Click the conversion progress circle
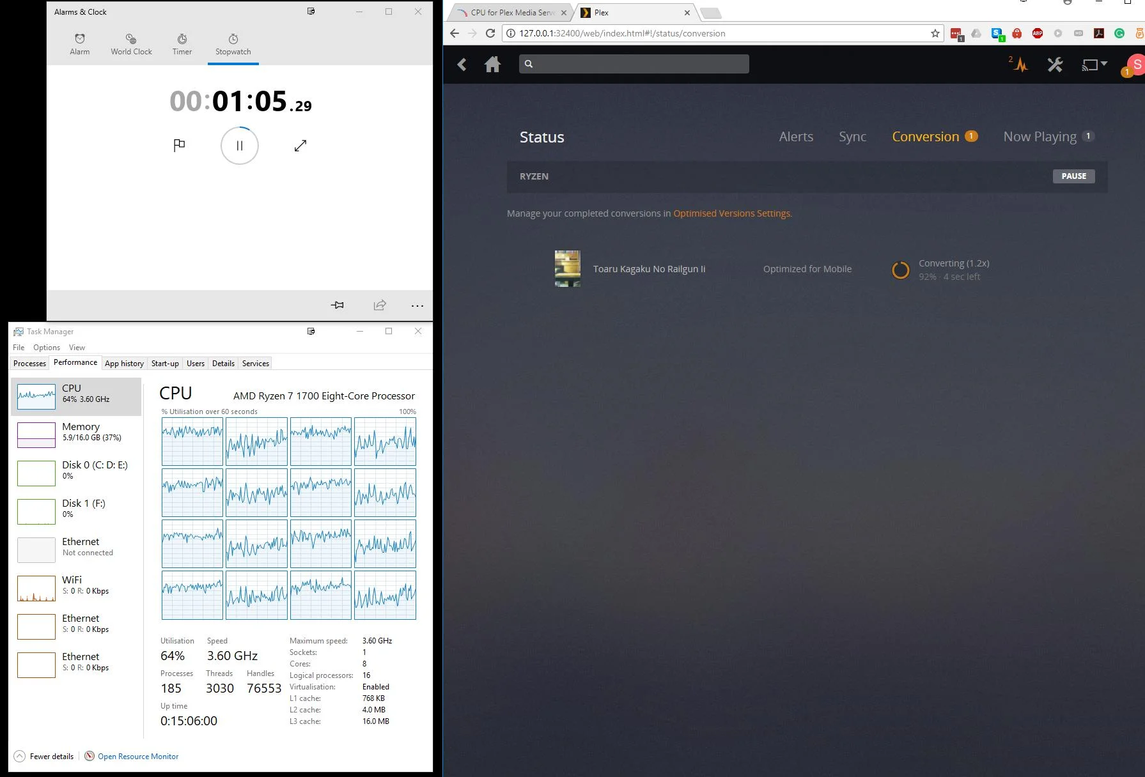 coord(900,270)
